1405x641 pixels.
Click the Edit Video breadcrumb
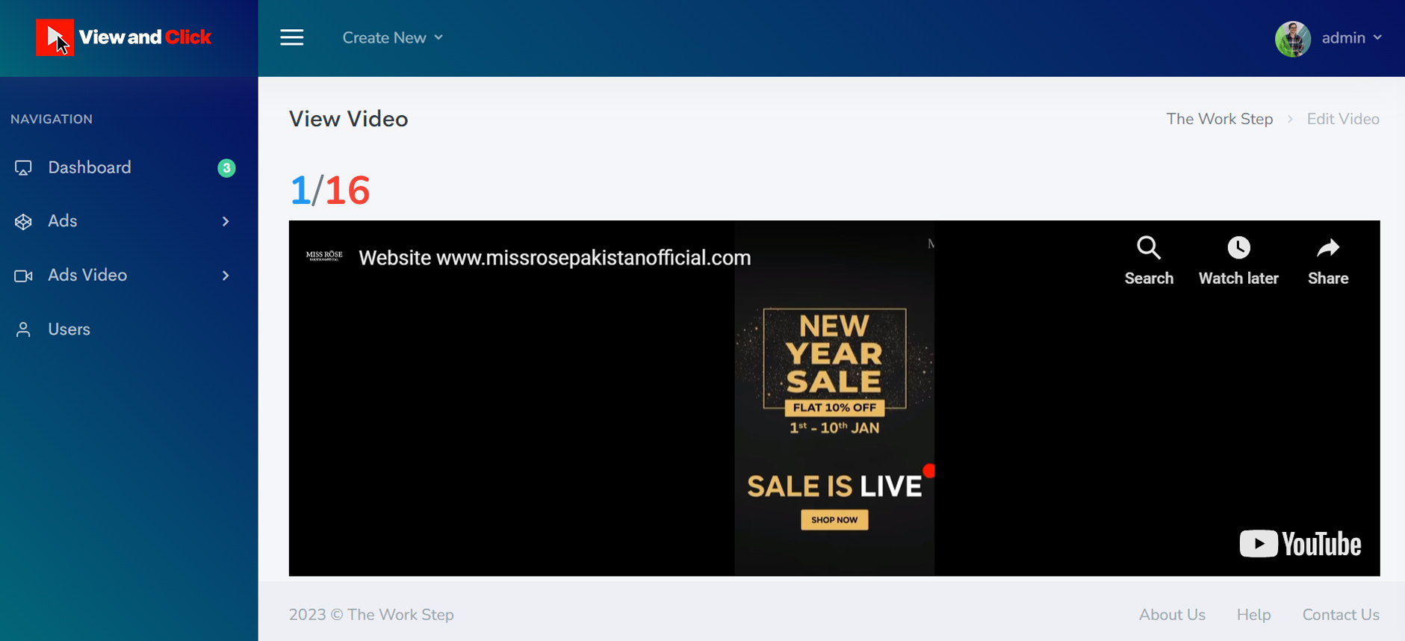1342,119
